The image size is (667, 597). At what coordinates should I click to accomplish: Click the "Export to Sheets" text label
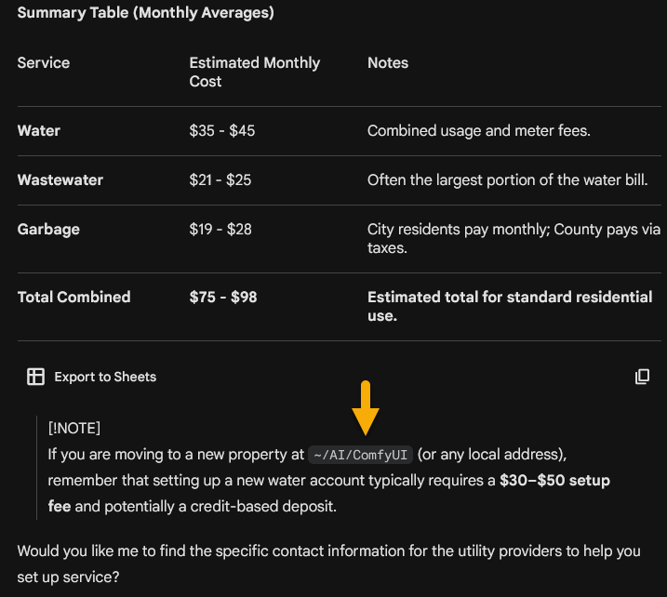(105, 377)
